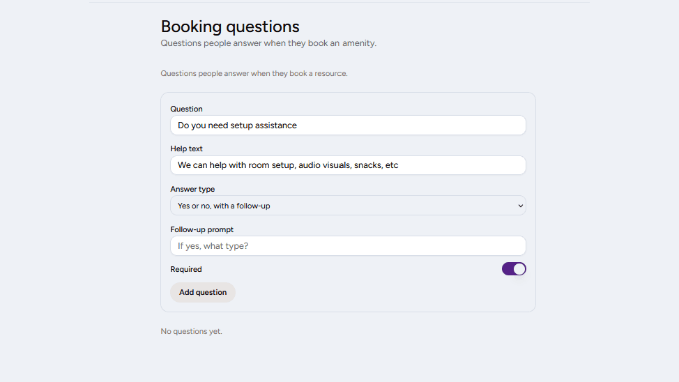Click the 'No questions yet.' text
This screenshot has width=679, height=382.
pos(192,331)
